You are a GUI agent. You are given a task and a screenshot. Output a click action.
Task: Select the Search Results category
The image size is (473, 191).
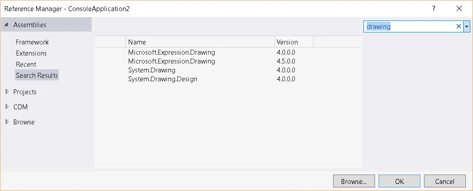pos(37,76)
